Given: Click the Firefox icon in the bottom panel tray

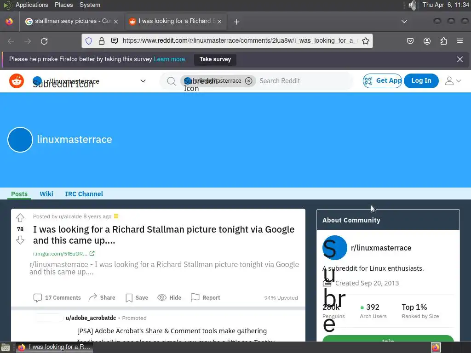Looking at the screenshot, I should point(436,347).
